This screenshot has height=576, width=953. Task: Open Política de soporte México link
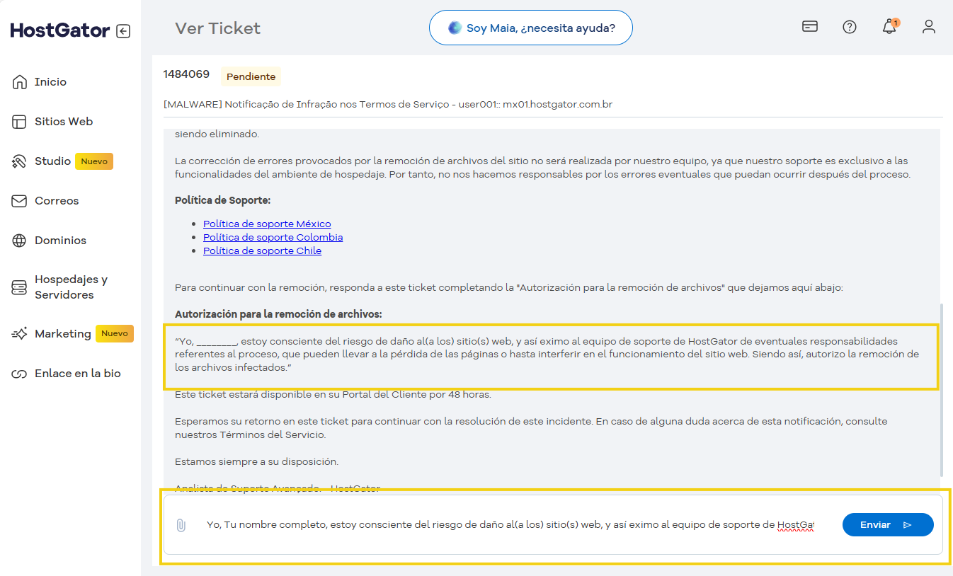(x=267, y=224)
